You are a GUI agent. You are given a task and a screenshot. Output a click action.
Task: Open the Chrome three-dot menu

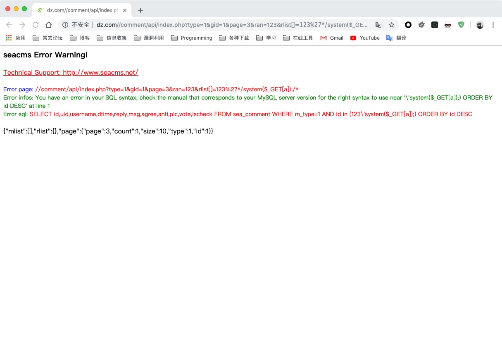coord(493,25)
